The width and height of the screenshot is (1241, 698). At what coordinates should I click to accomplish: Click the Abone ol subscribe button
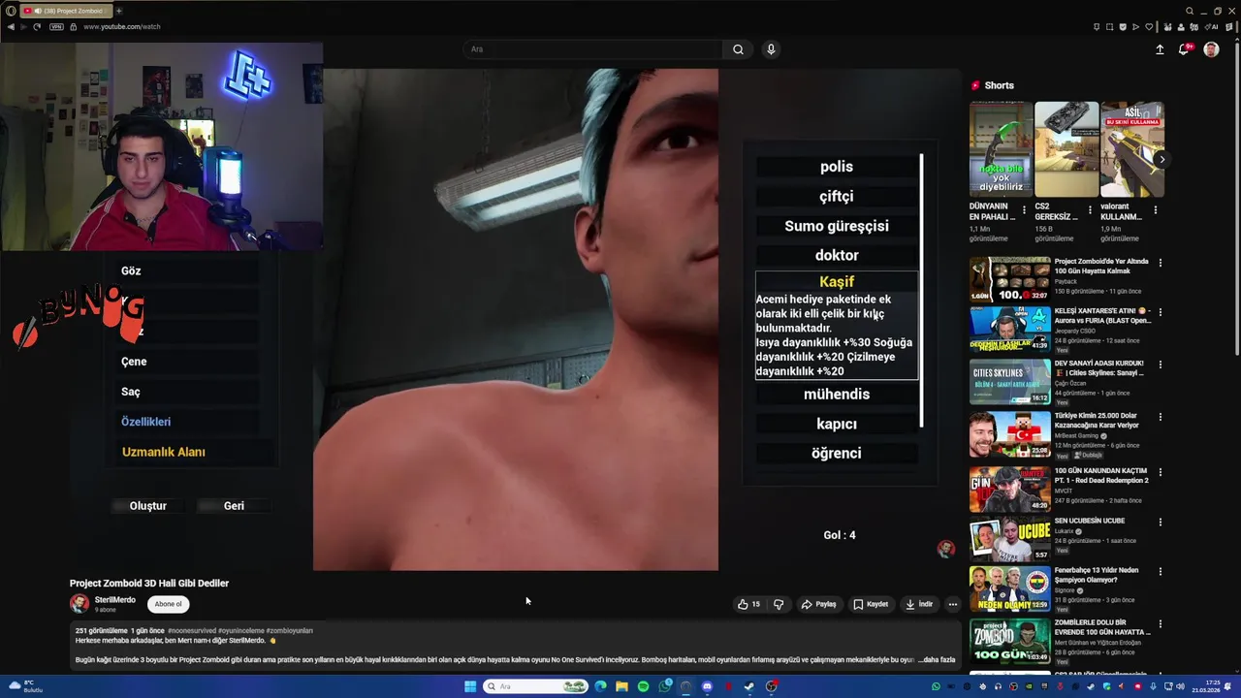(168, 604)
